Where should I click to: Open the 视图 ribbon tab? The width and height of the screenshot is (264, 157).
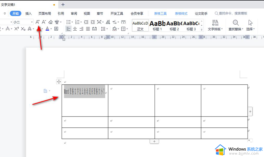click(x=87, y=13)
